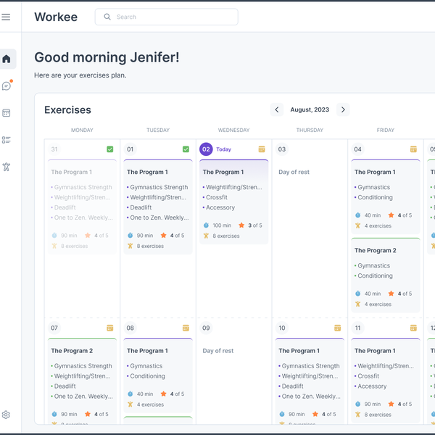Open The Program 1 card on Today
The height and width of the screenshot is (435, 435).
pyautogui.click(x=234, y=202)
